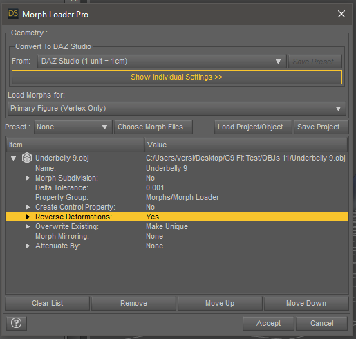Viewport: 356px width, 339px height.
Task: Expand Create Control Property options
Action: click(x=28, y=207)
